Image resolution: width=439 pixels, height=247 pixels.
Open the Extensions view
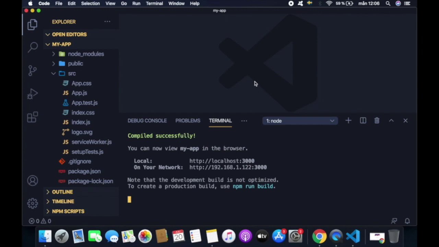[x=33, y=117]
